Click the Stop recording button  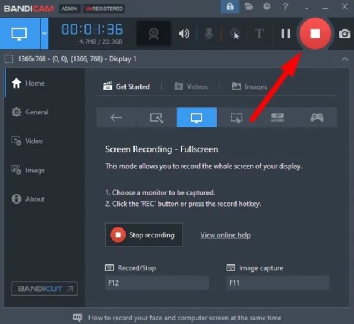click(x=144, y=235)
